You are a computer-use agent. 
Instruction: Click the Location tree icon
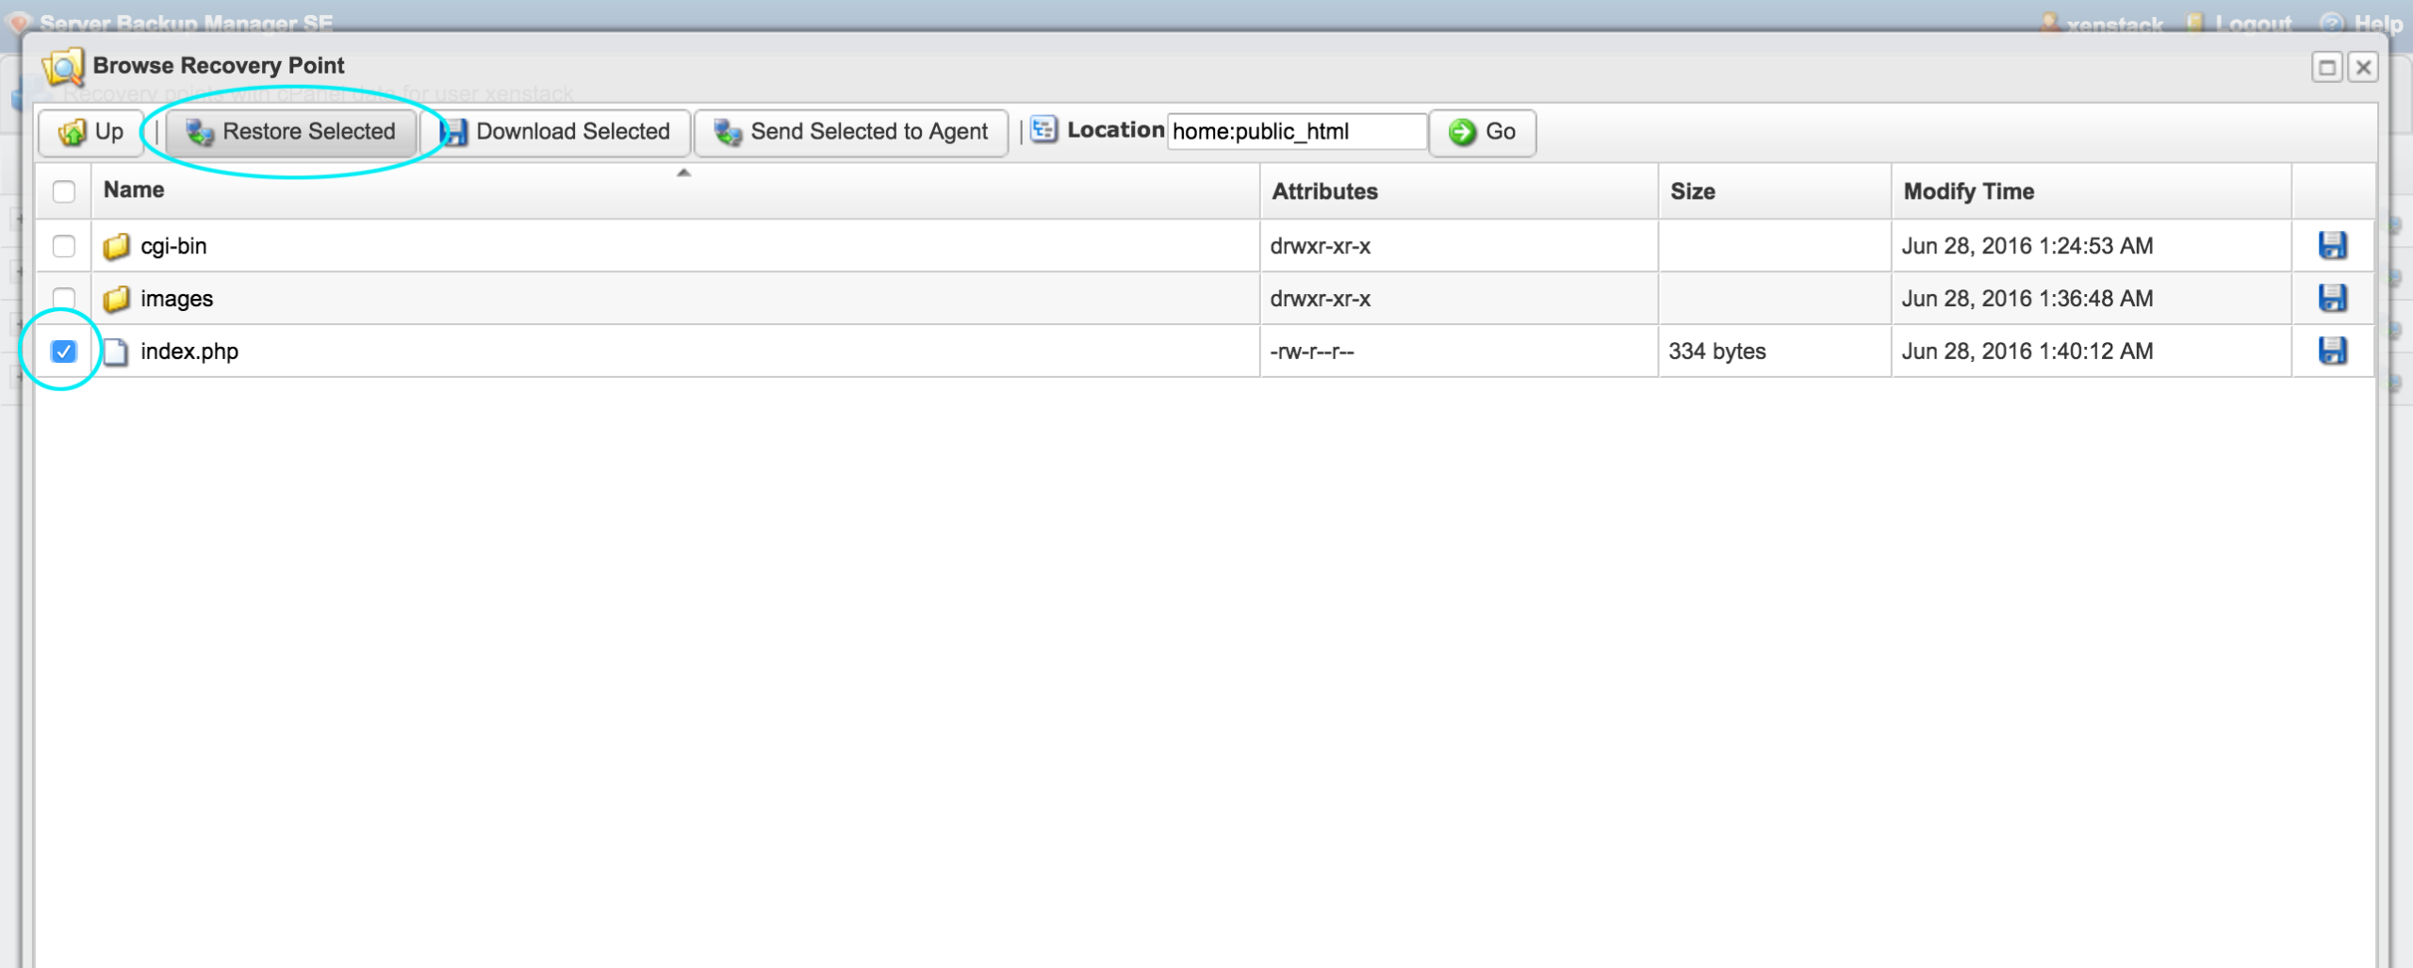point(1043,130)
